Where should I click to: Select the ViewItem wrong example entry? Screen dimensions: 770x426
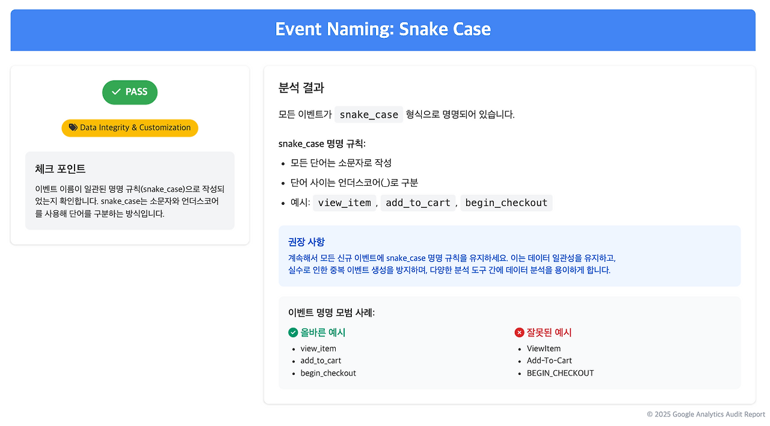[544, 348]
